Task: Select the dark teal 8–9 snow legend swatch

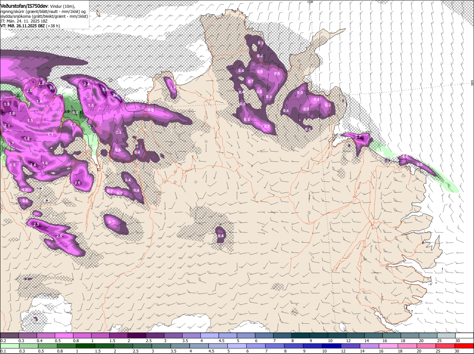Action: (301, 335)
